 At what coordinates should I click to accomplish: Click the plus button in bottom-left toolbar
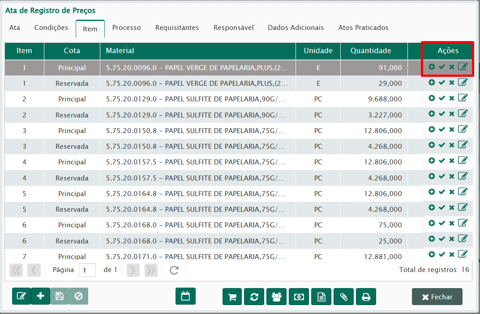(40, 296)
